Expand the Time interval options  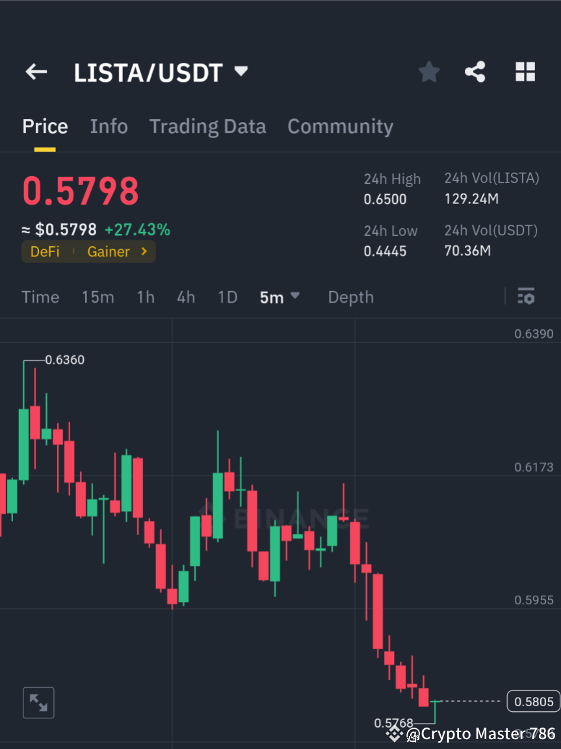[x=40, y=297]
